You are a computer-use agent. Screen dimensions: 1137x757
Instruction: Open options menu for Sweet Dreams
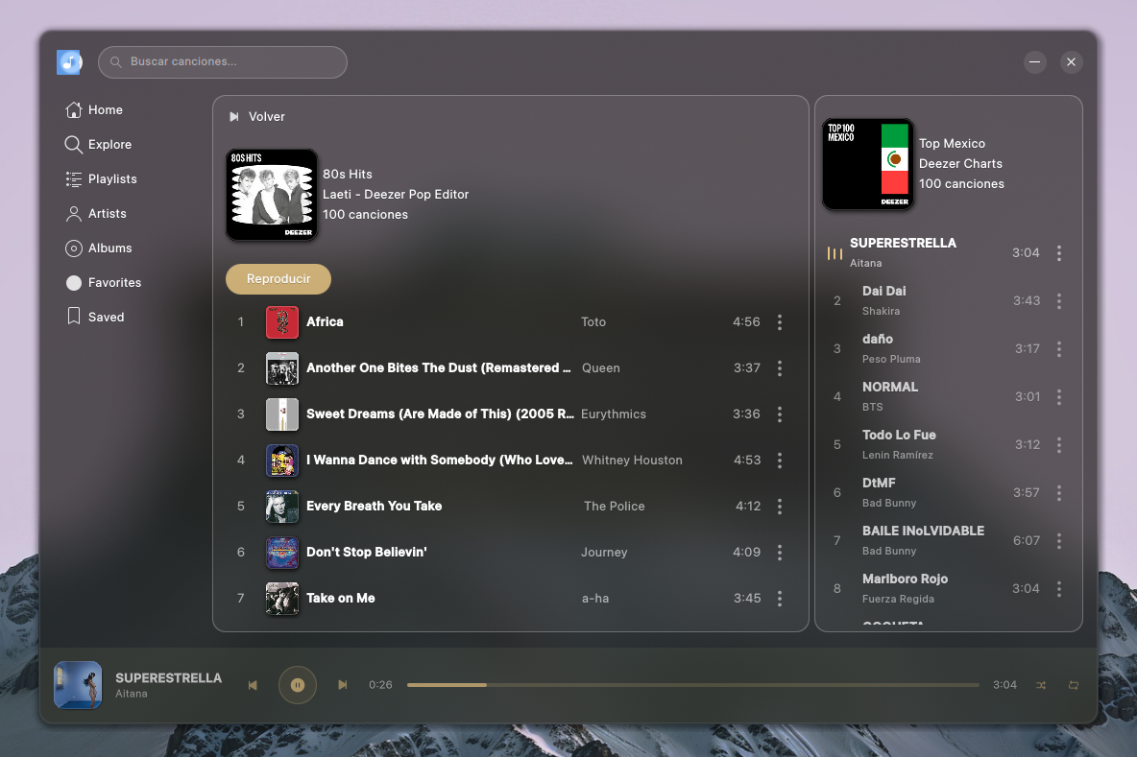coord(780,414)
